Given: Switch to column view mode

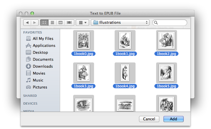Looking at the screenshot, I should pos(61,23).
